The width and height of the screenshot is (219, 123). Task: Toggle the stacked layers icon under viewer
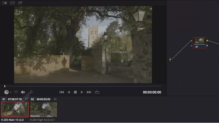[x=16, y=92]
